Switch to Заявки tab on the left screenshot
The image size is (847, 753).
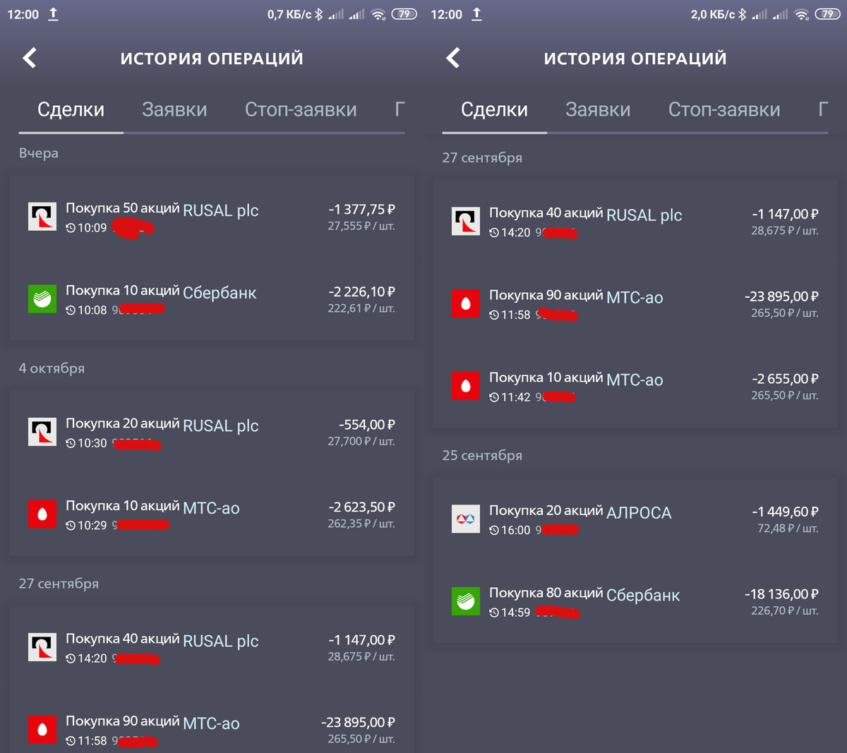click(174, 109)
